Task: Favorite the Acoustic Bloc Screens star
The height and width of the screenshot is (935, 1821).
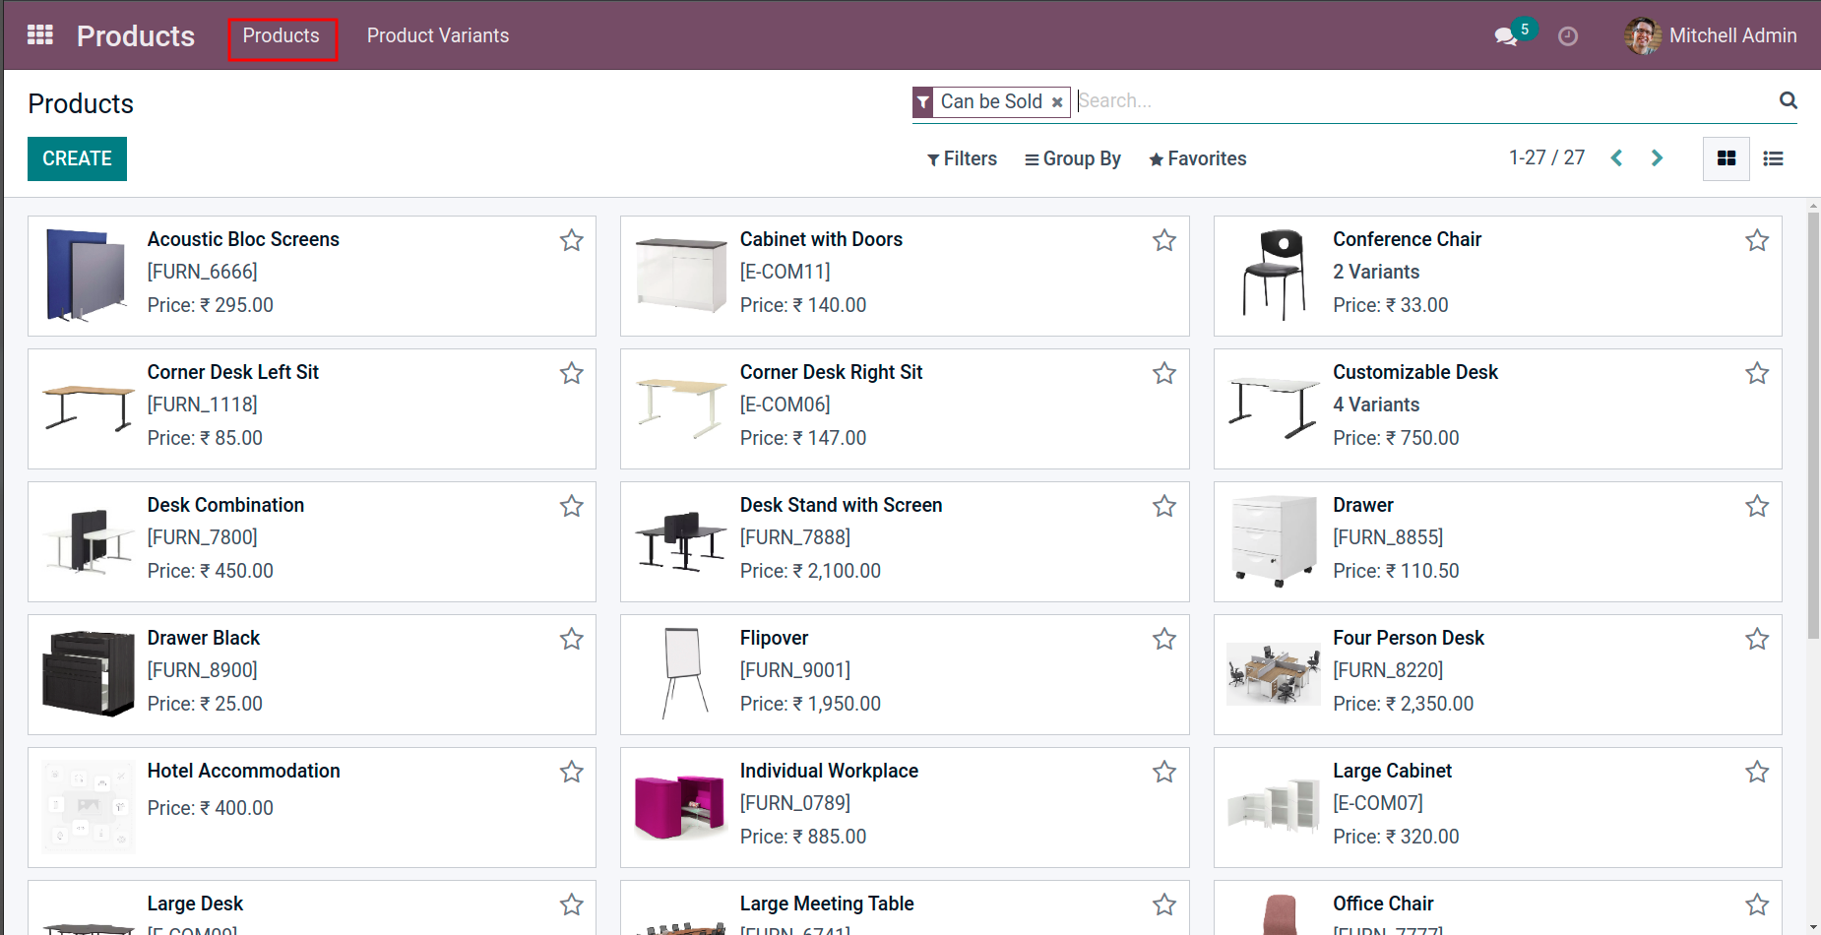Action: 572,240
